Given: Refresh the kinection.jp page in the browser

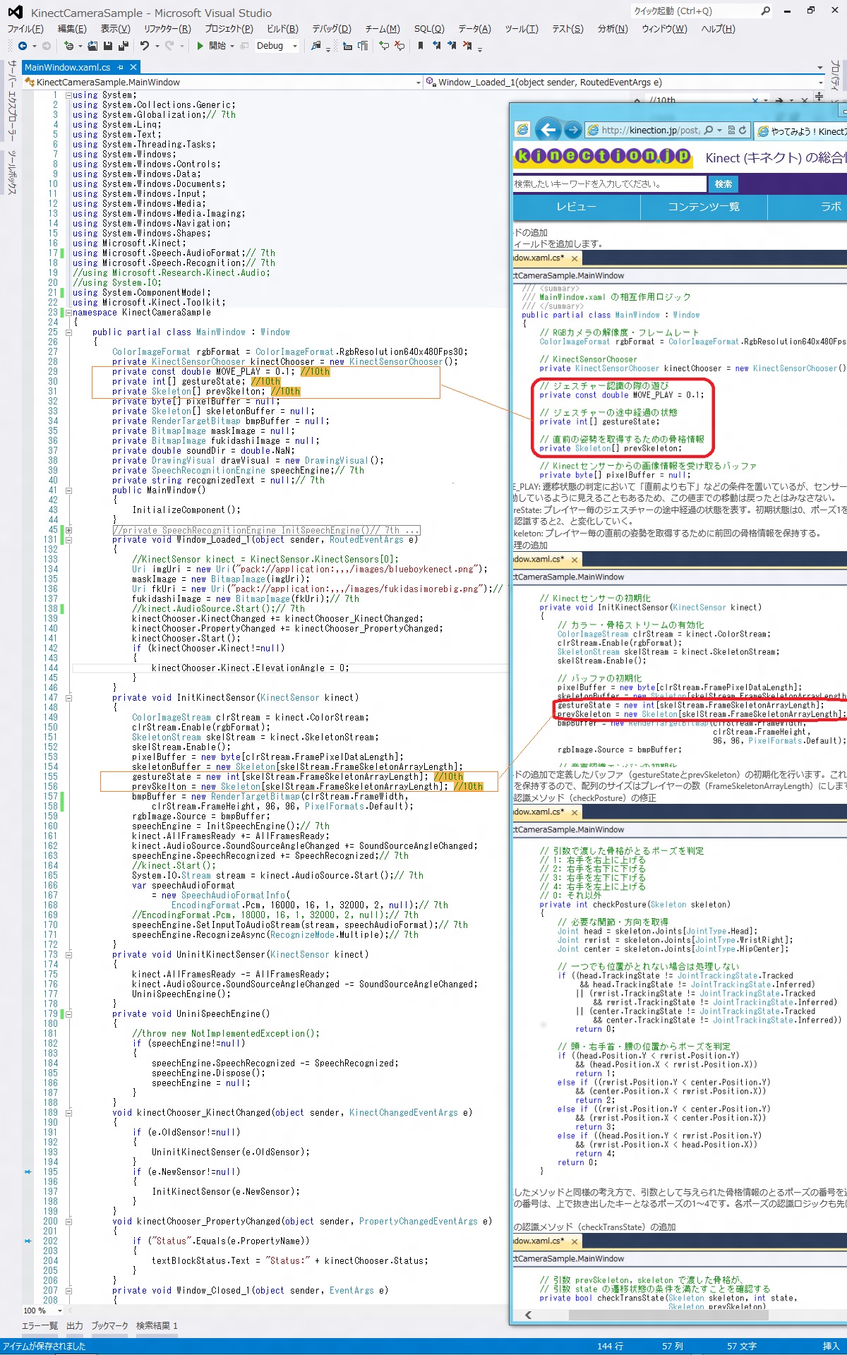Looking at the screenshot, I should click(x=743, y=130).
